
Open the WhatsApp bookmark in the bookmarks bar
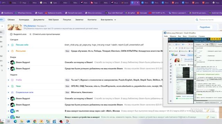(x=24, y=13)
